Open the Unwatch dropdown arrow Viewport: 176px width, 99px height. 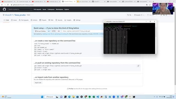144,15
